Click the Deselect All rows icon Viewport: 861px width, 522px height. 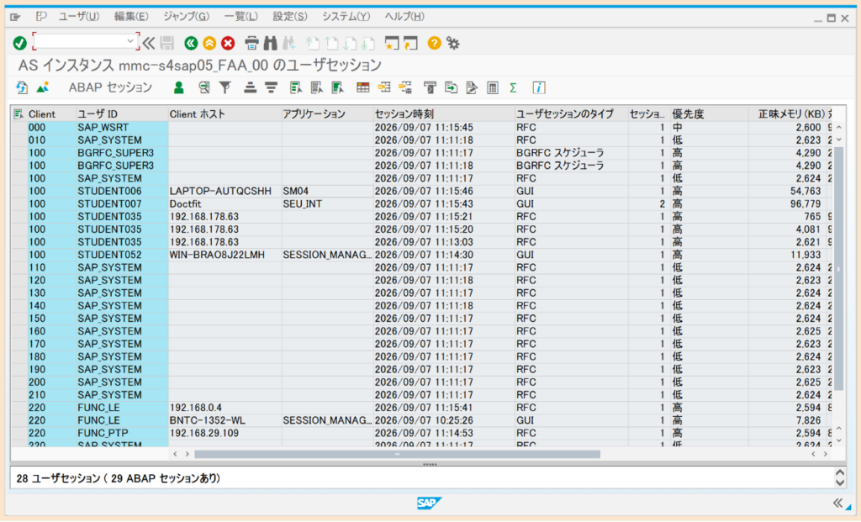coord(317,87)
